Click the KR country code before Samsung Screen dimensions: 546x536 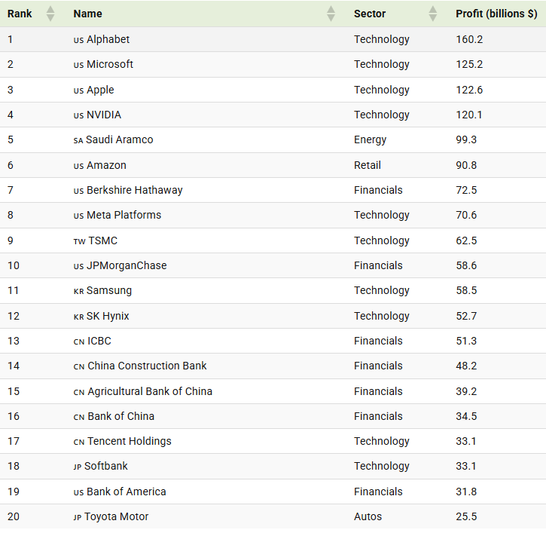(x=78, y=292)
